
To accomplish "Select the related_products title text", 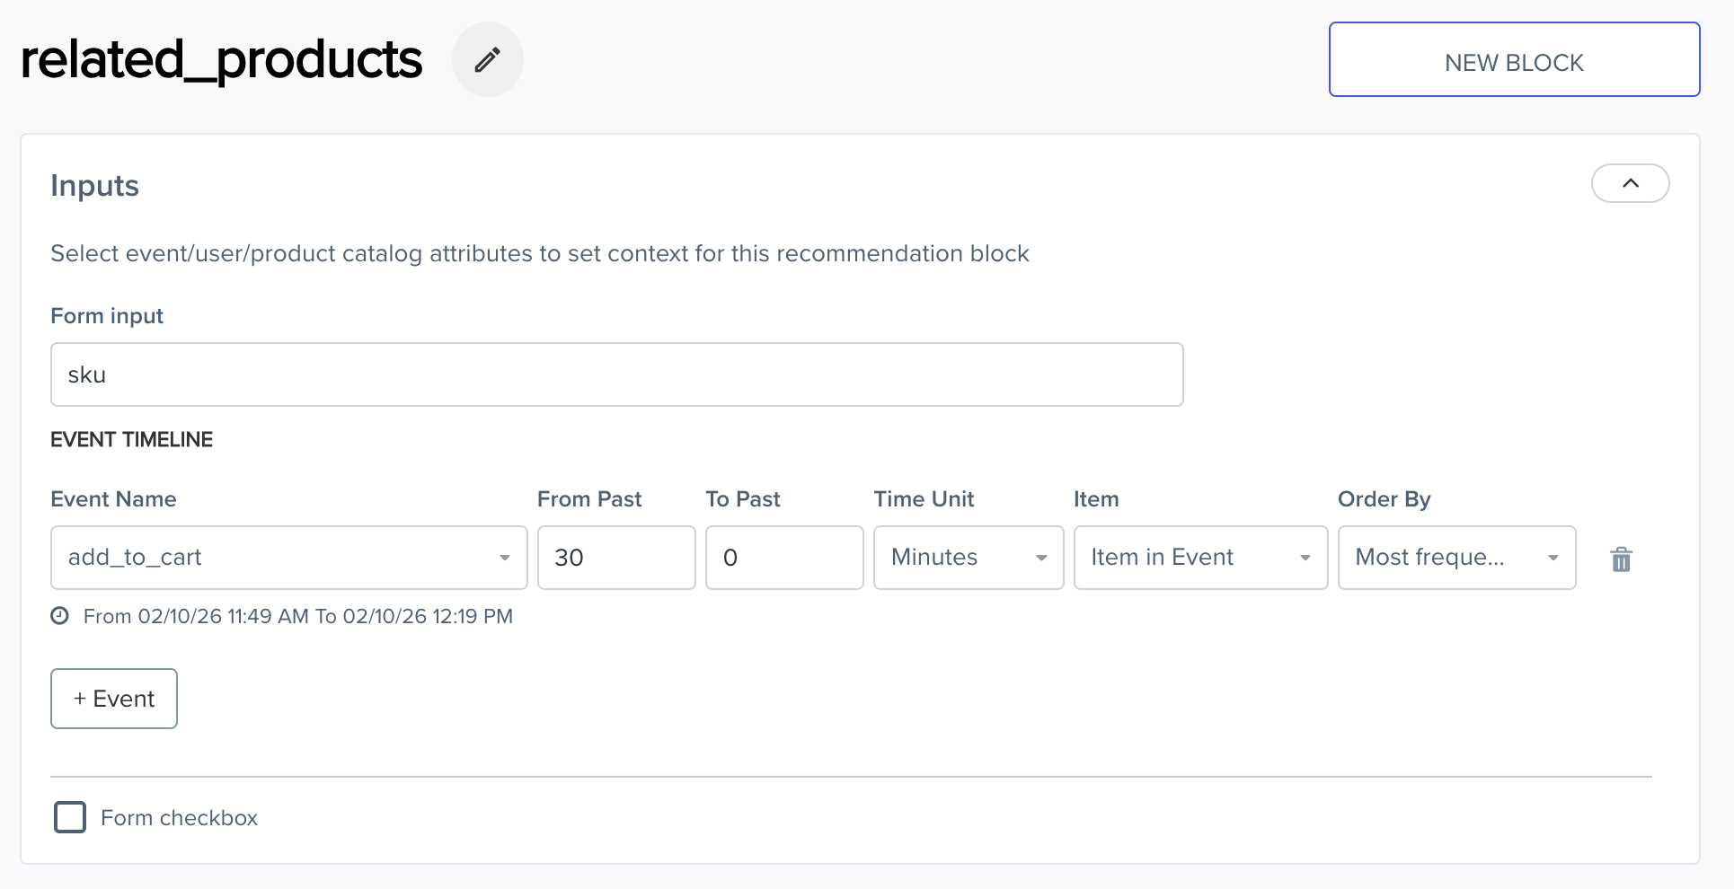I will (x=221, y=57).
